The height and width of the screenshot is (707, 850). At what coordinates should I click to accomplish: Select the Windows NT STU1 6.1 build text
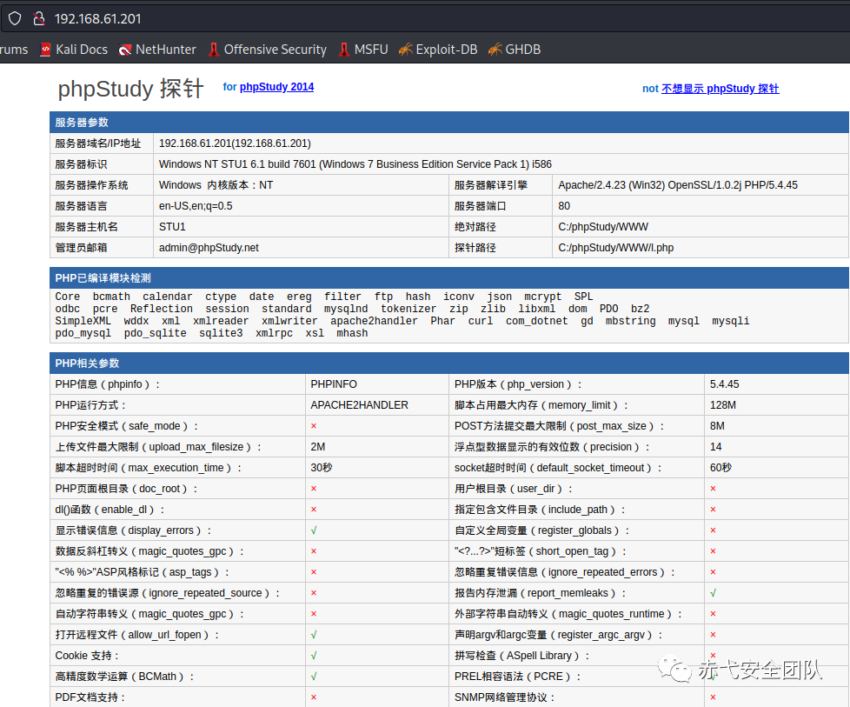[355, 164]
